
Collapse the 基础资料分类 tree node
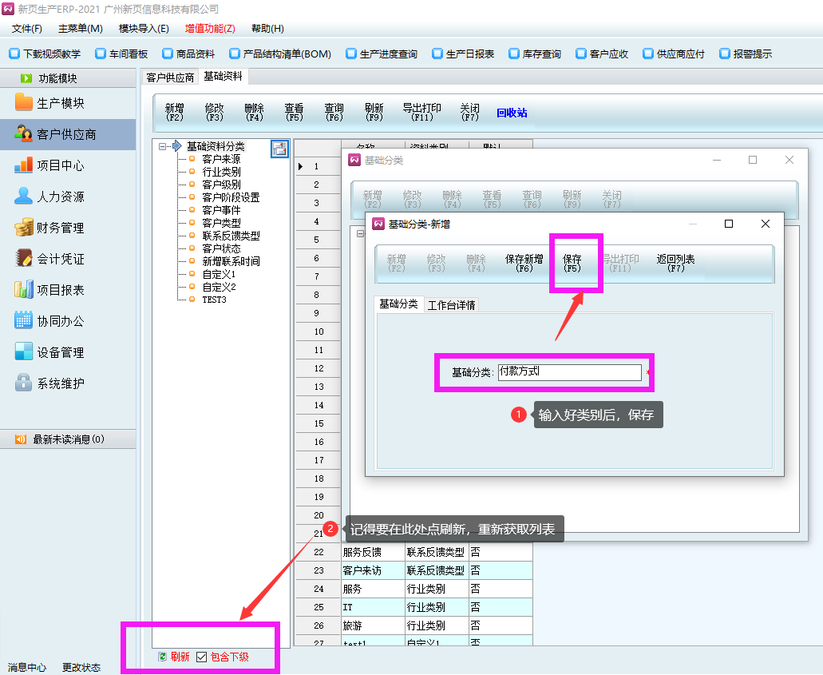(x=163, y=146)
